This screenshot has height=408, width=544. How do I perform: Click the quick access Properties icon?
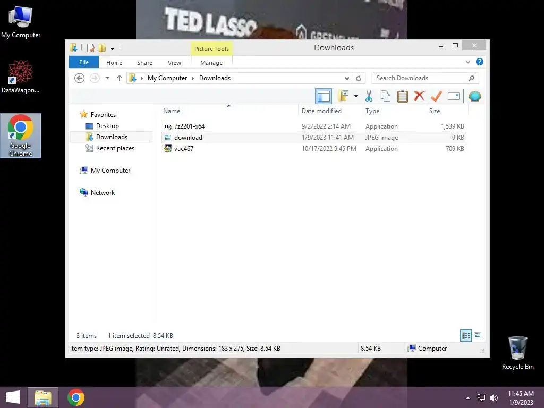tap(91, 47)
